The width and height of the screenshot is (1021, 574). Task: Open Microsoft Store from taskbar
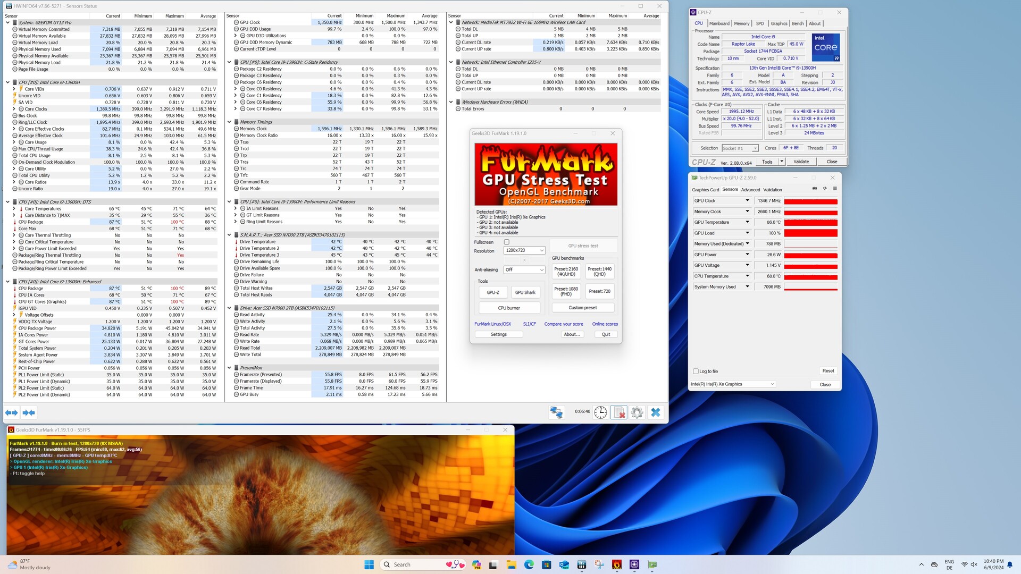[x=546, y=564]
